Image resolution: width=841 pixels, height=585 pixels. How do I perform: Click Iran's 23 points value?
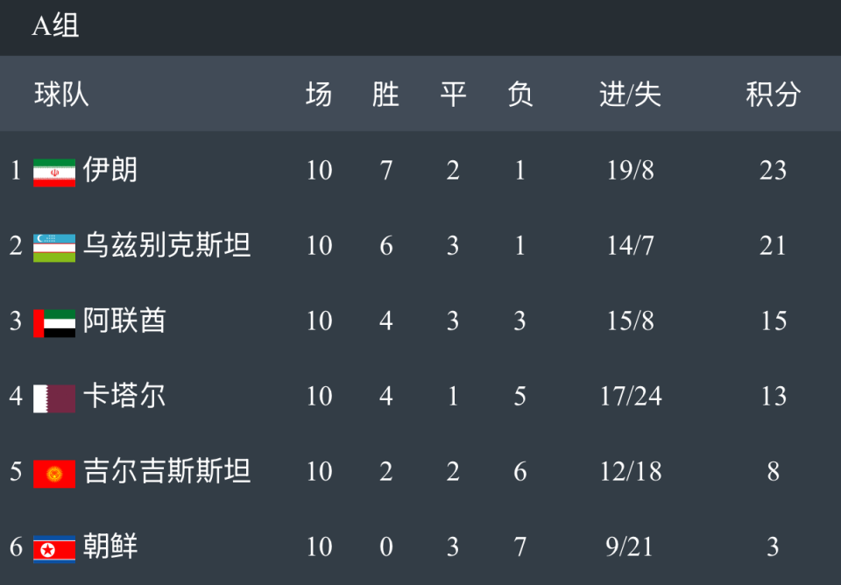point(773,171)
